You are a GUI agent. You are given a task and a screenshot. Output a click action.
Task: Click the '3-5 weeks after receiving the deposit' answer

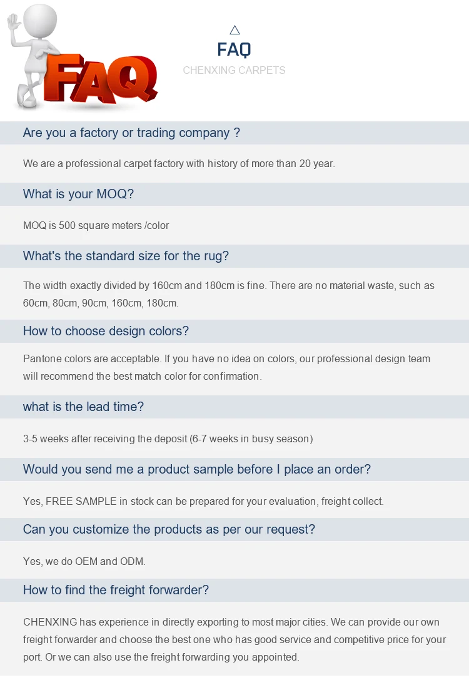tap(168, 439)
